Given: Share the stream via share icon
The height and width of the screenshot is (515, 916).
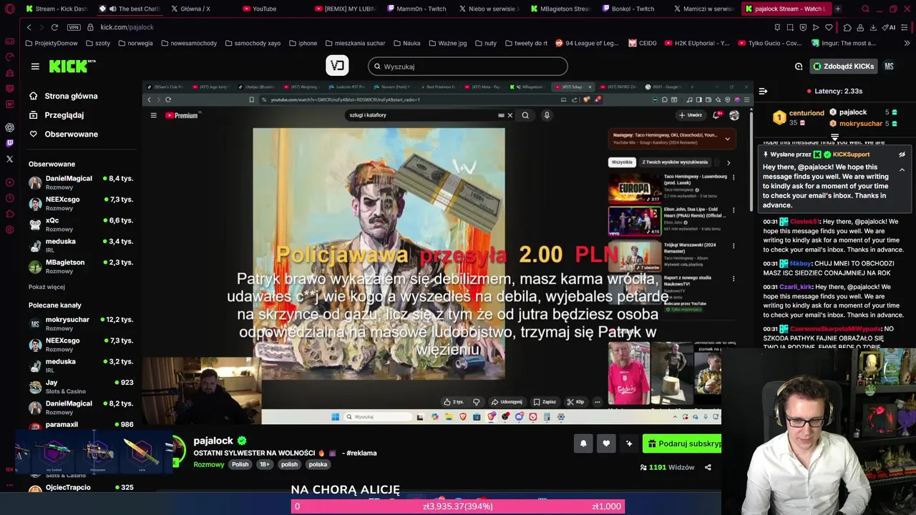Looking at the screenshot, I should tap(708, 468).
